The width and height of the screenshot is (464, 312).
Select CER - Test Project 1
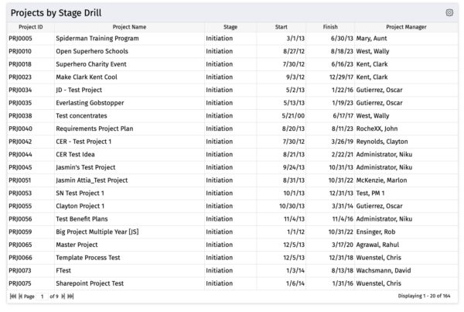tap(84, 142)
